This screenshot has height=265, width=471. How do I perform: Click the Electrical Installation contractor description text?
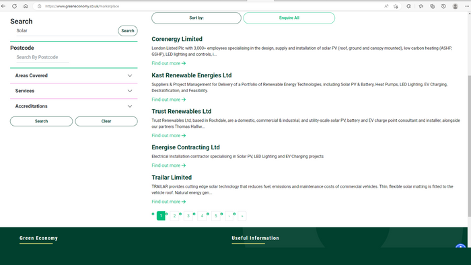pyautogui.click(x=238, y=156)
